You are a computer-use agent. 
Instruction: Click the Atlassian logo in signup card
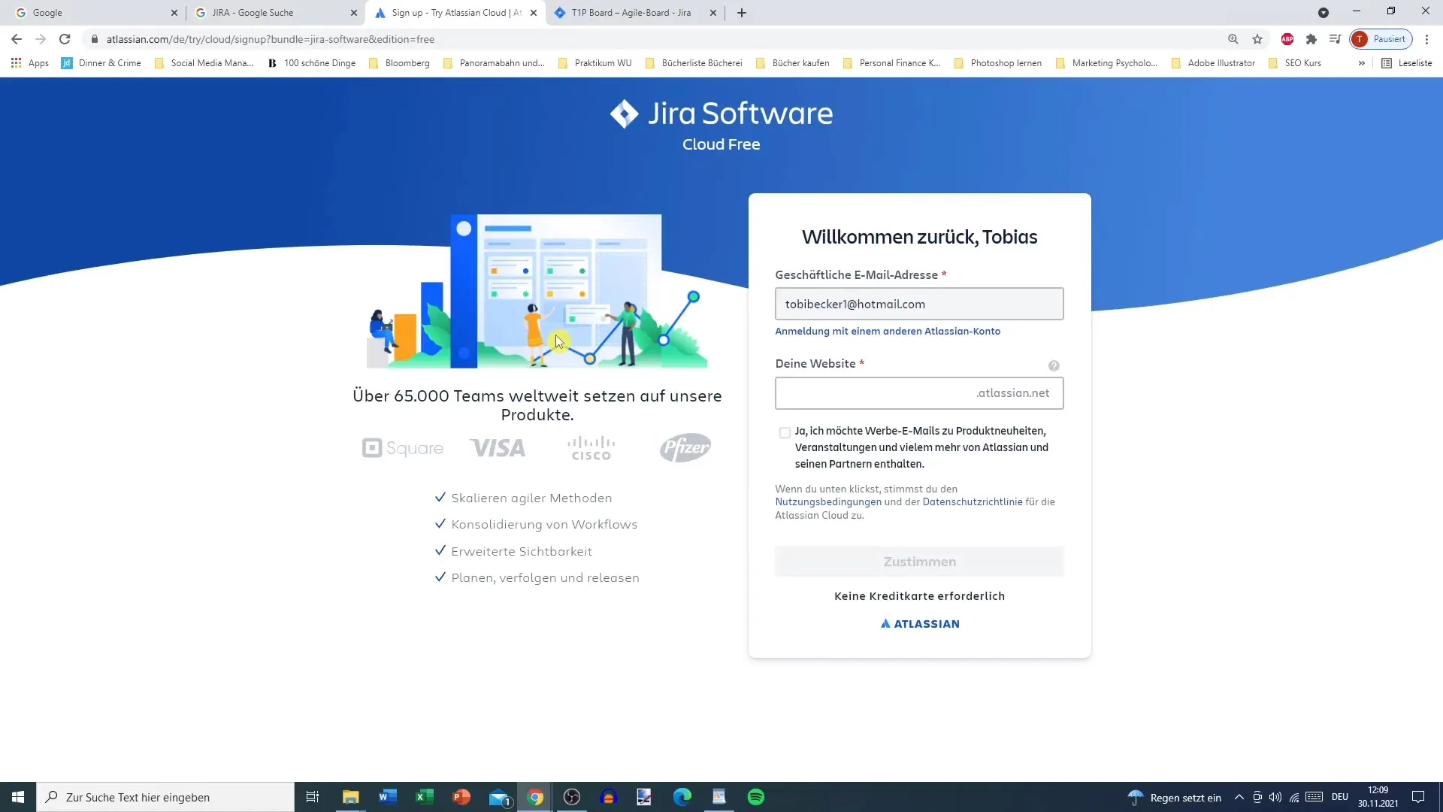(920, 624)
